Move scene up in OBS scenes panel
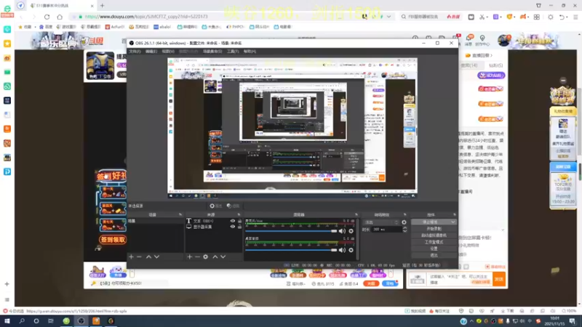 click(148, 257)
